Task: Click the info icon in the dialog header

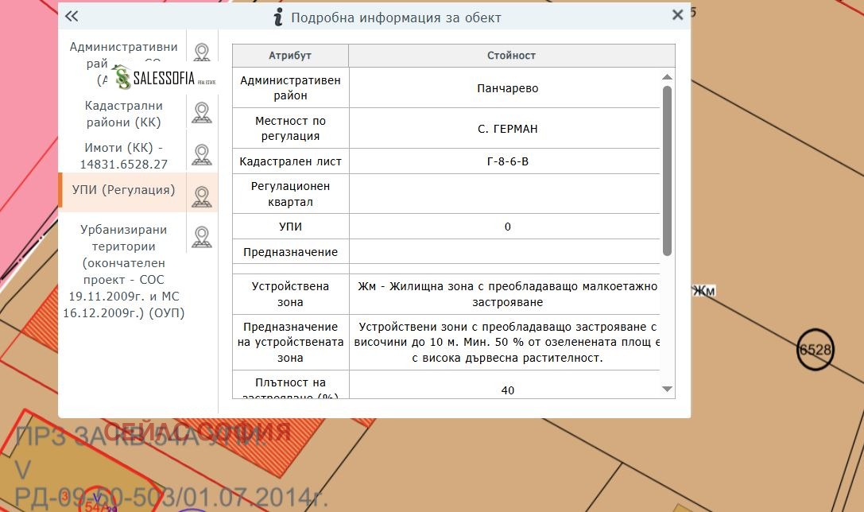Action: tap(276, 17)
